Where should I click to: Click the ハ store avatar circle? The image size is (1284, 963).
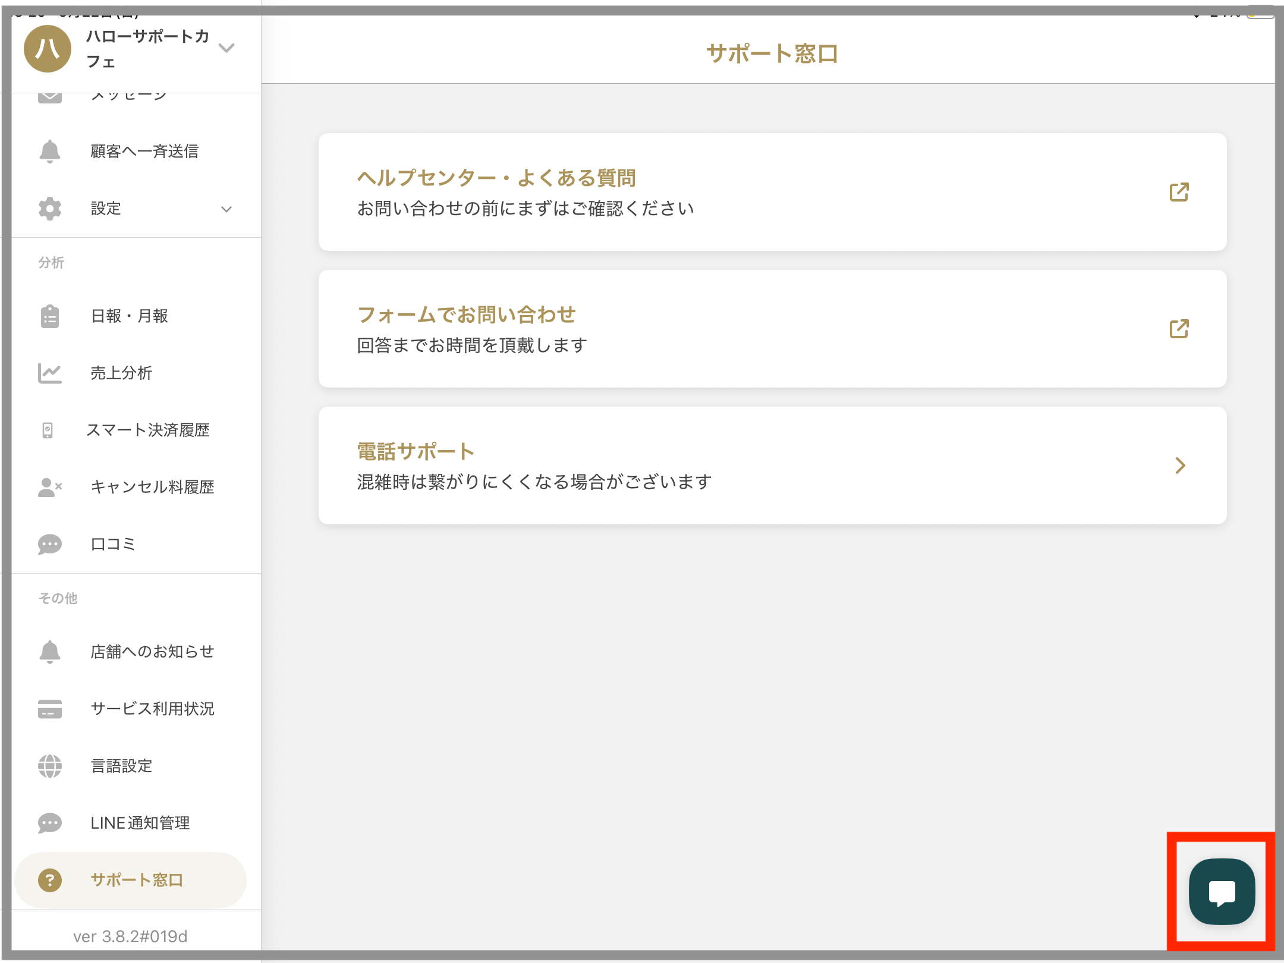pos(48,49)
